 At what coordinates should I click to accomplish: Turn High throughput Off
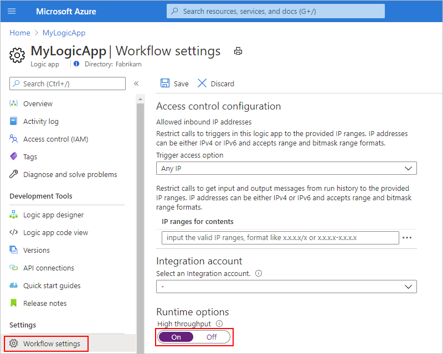[x=211, y=337]
